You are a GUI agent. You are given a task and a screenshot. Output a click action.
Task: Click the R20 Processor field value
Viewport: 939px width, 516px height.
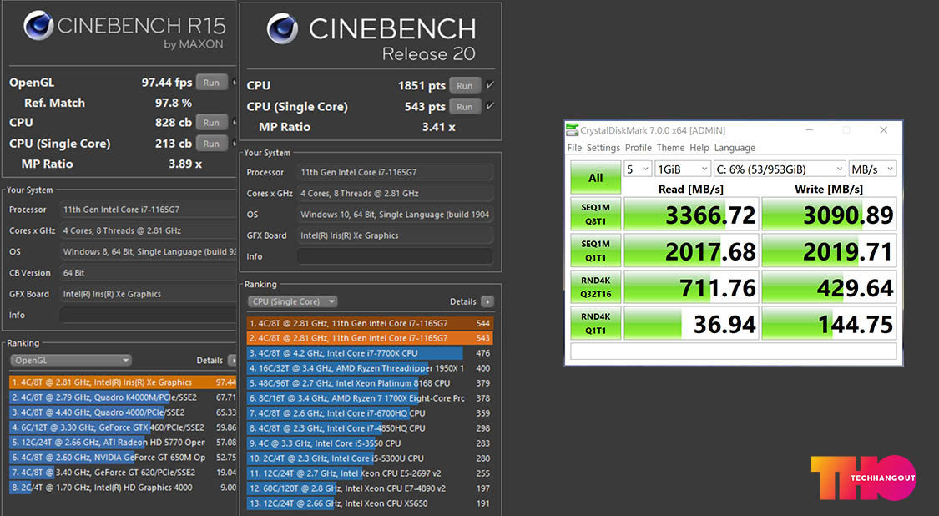click(x=396, y=172)
